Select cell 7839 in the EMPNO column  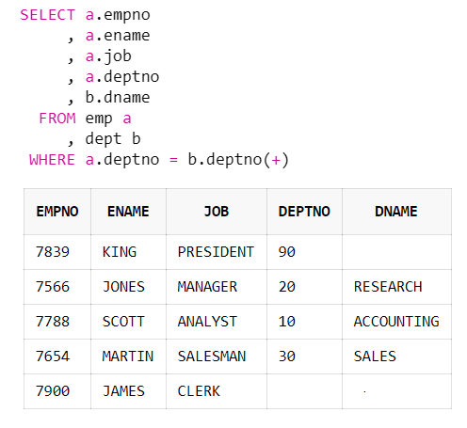tap(57, 252)
